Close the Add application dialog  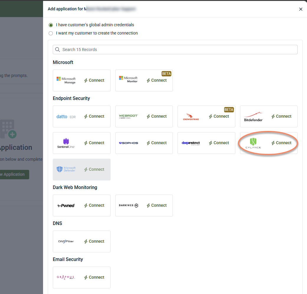coord(301,9)
